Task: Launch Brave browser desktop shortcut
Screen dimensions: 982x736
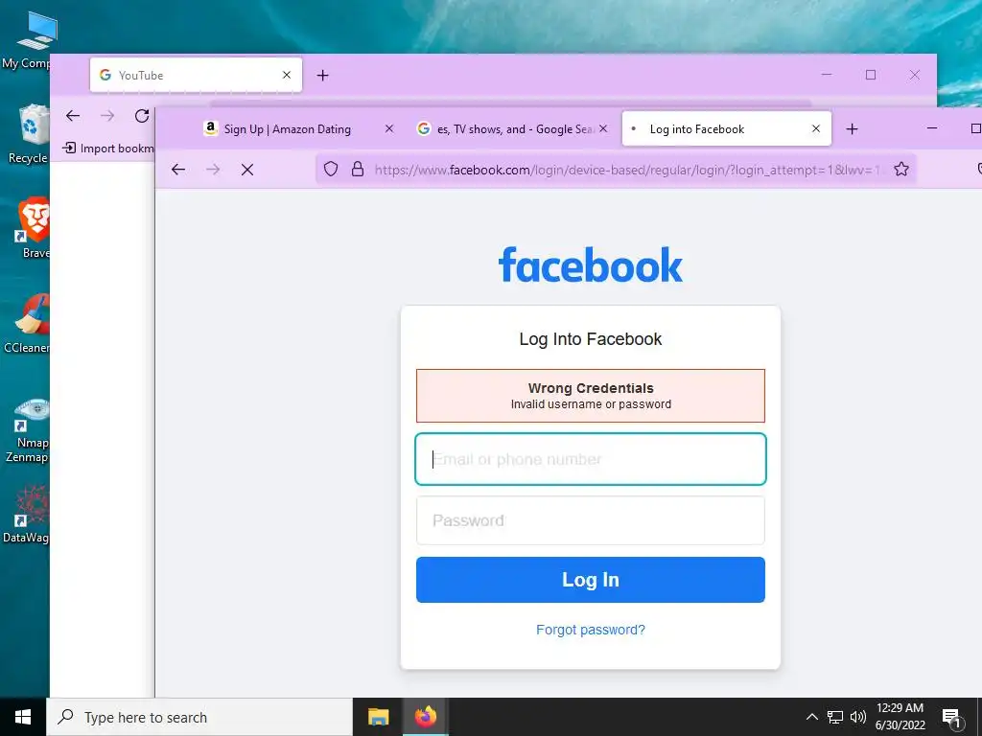Action: click(32, 228)
